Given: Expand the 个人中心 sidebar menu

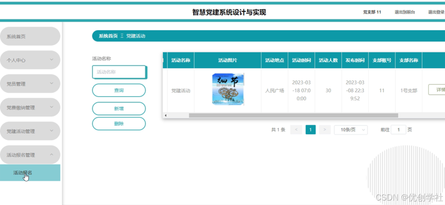Looking at the screenshot, I should pos(30,60).
